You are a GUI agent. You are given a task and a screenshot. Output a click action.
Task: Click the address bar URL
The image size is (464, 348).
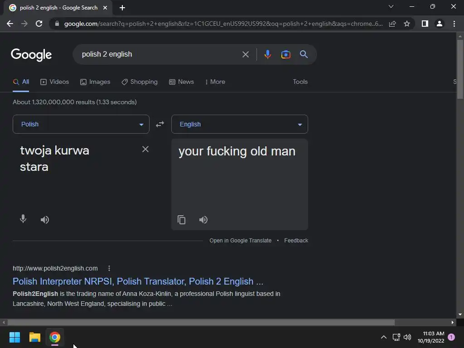[223, 24]
